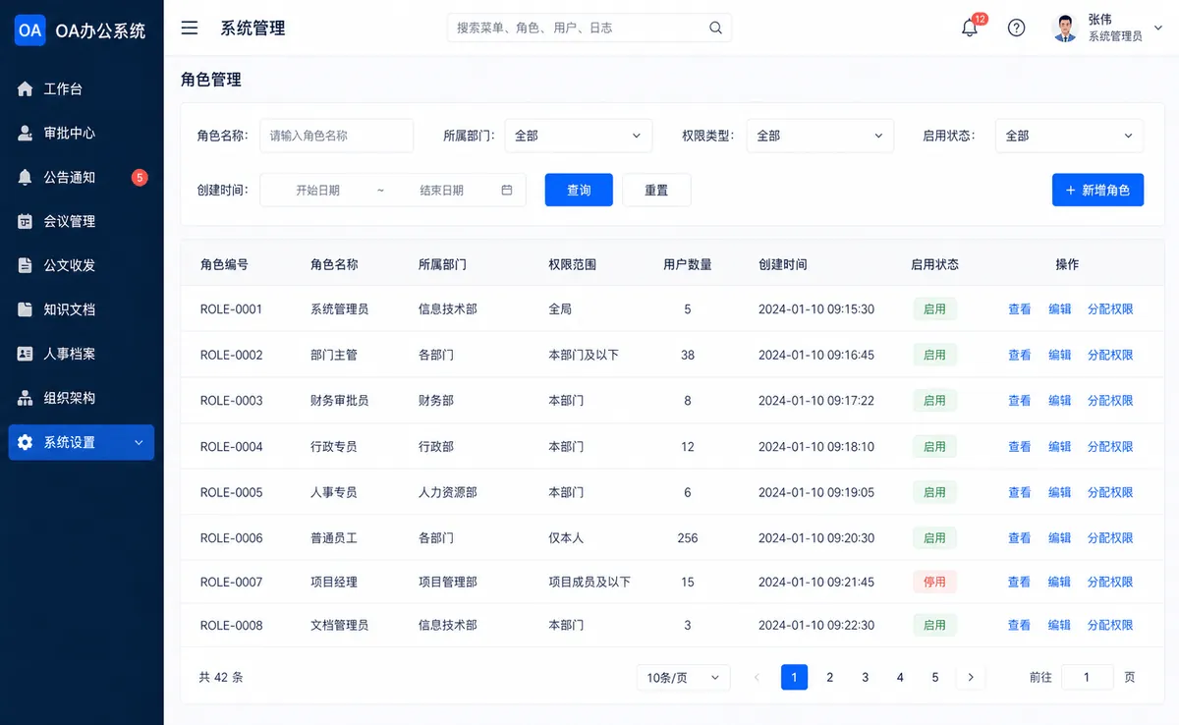1179x725 pixels.
Task: Click the calendar icon in date range
Action: pyautogui.click(x=507, y=191)
